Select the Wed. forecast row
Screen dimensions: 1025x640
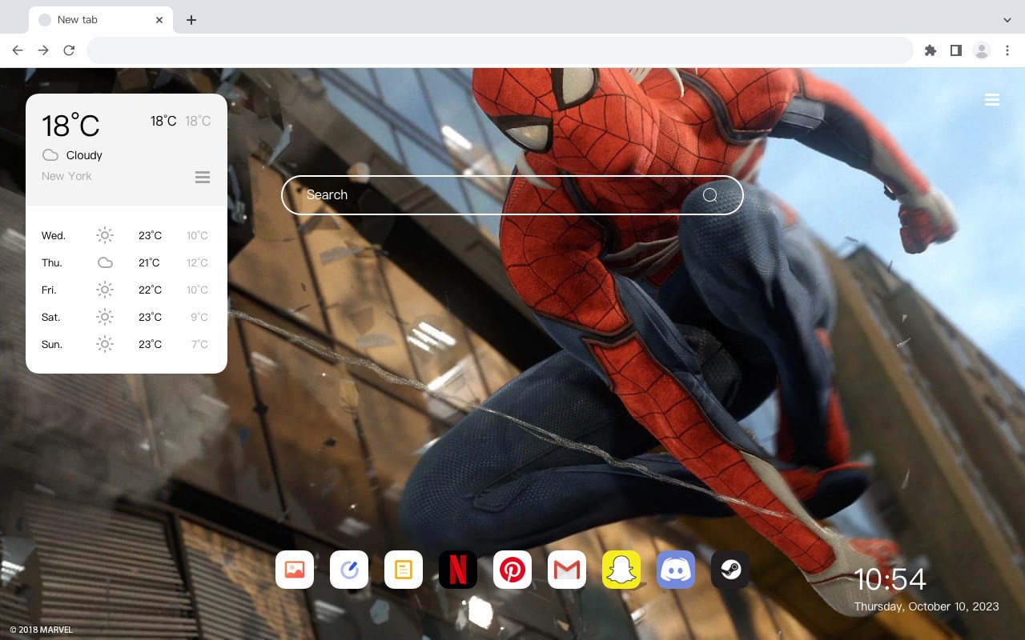(127, 235)
